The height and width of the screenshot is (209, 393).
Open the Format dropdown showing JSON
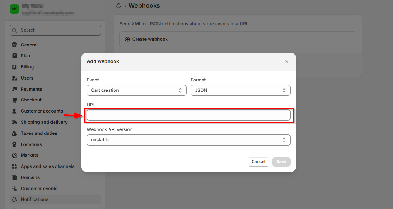coord(240,90)
